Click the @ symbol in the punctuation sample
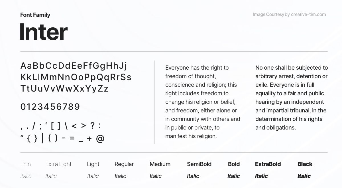Screen dimensions: 342x188 point(100,139)
